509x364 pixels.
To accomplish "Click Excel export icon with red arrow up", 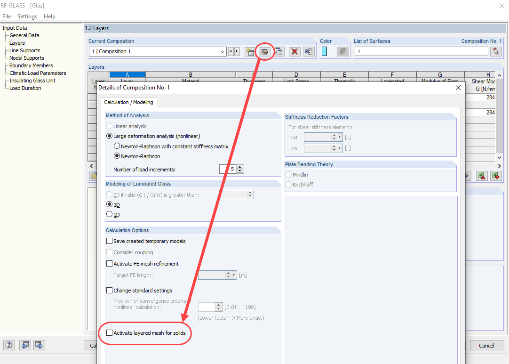I will click(x=482, y=176).
